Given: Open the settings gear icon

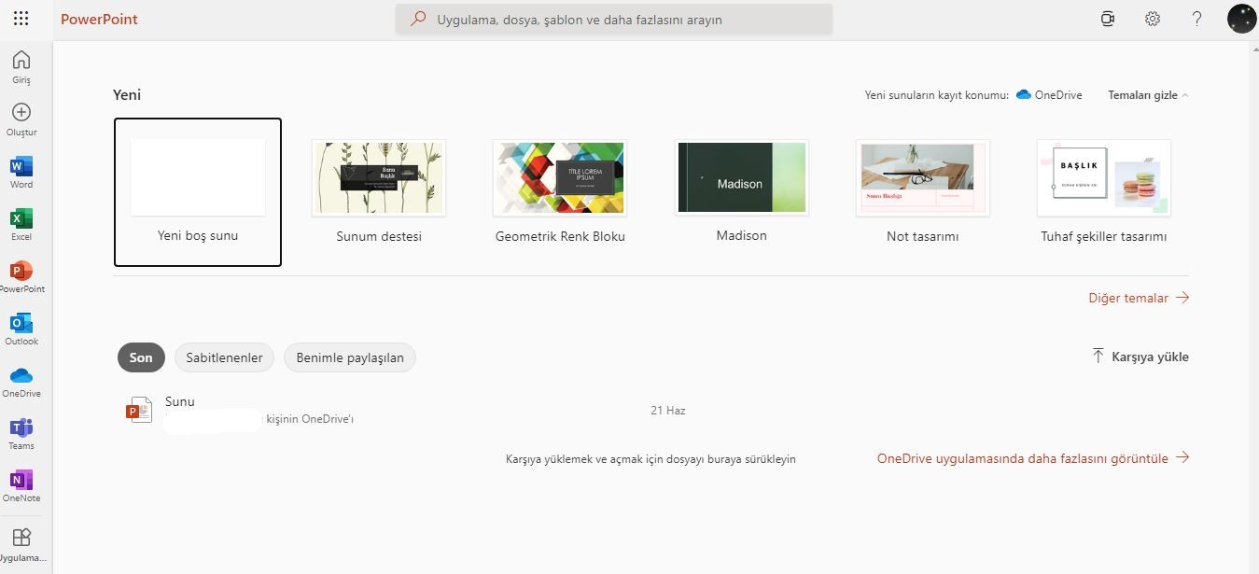Looking at the screenshot, I should click(1153, 19).
